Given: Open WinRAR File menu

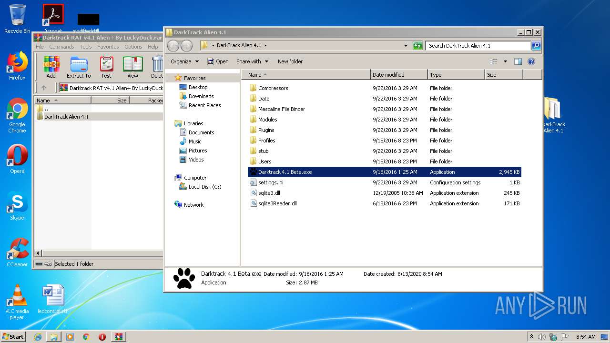Looking at the screenshot, I should (x=40, y=47).
